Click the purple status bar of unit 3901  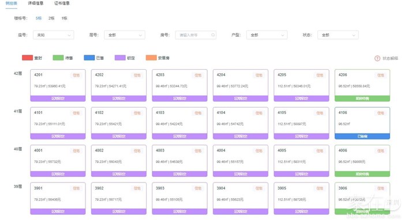click(58, 211)
